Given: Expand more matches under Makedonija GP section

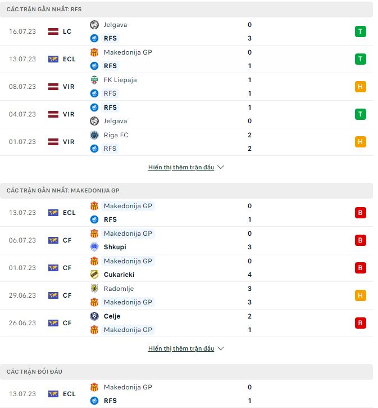Looking at the screenshot, I should coord(181,349).
